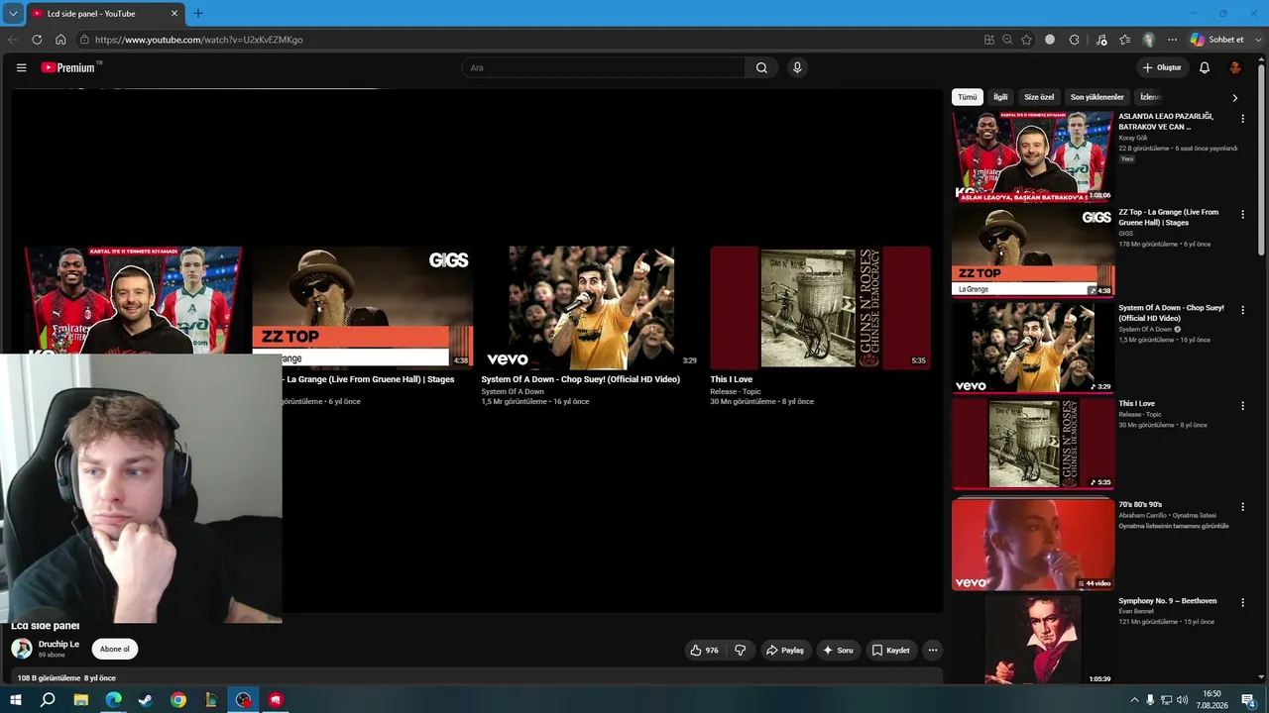
Task: Click the zoom out magnifier in address bar
Action: (x=1007, y=40)
